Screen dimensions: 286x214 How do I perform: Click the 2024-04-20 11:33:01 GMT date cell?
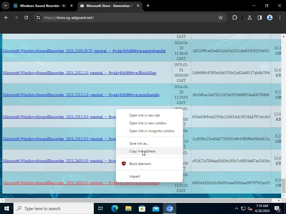(x=181, y=95)
